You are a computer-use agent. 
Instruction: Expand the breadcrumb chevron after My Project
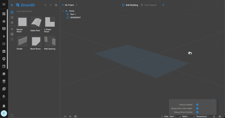(77, 5)
